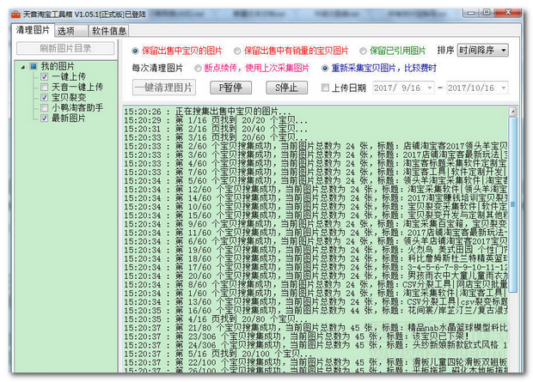Click log line 第 5/16 页找到 20/100 个宝贝
533x382 pixels.
tap(216, 354)
